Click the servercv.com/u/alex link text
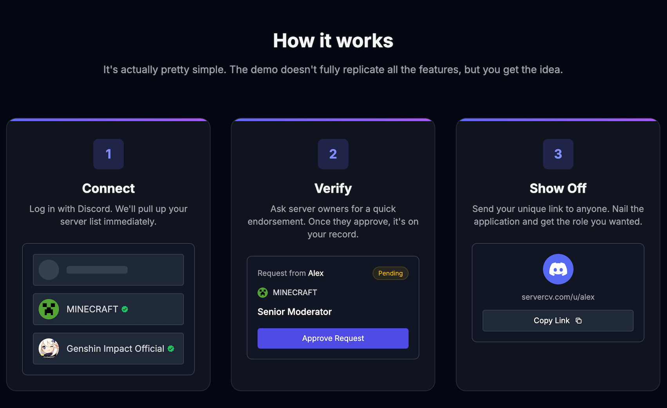Screen dimensions: 667x408 tap(558, 297)
